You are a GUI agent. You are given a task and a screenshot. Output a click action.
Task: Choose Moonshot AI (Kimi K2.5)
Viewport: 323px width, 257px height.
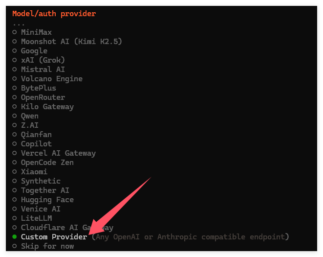click(x=71, y=42)
